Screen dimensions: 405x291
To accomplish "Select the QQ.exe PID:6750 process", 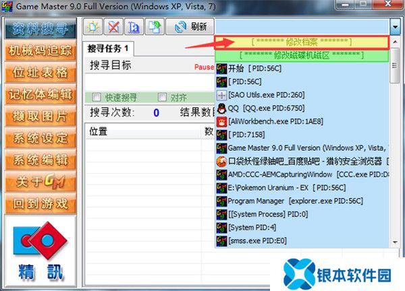I will point(302,108).
